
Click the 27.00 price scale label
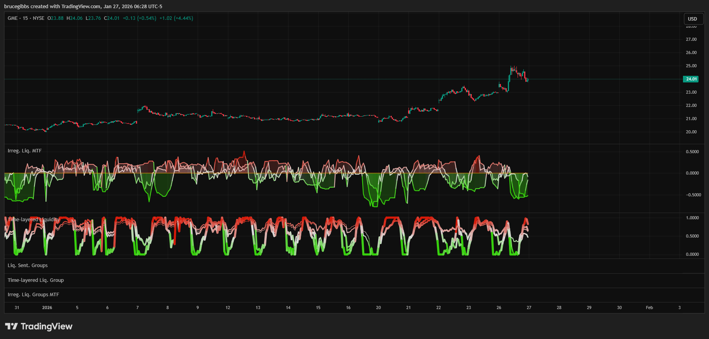pyautogui.click(x=691, y=39)
